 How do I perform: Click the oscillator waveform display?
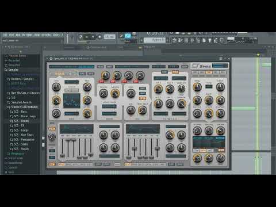click(72, 101)
